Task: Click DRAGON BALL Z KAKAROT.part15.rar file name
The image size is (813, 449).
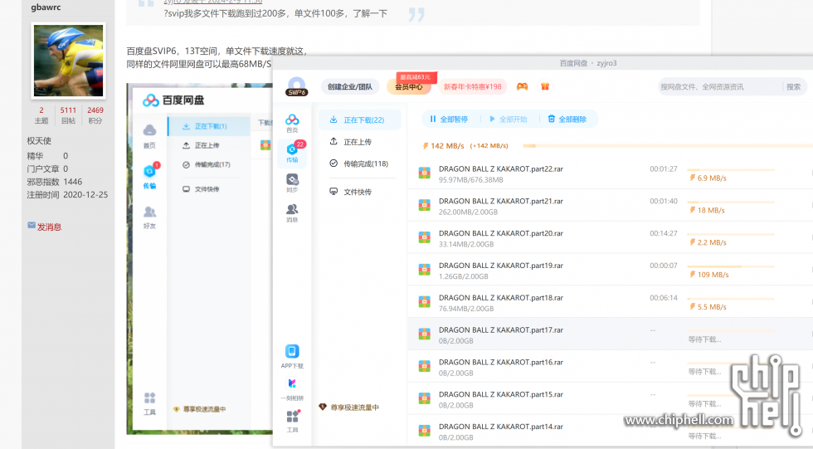Action: tap(501, 394)
